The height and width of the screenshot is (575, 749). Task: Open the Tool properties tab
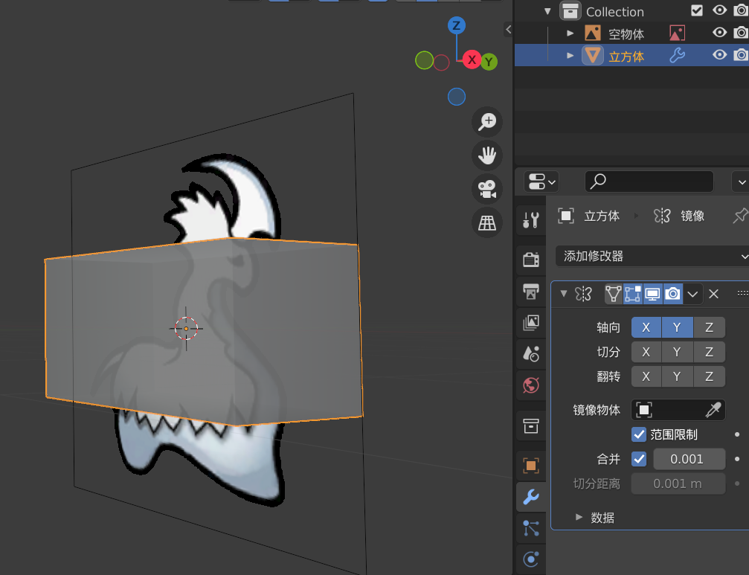tap(531, 220)
